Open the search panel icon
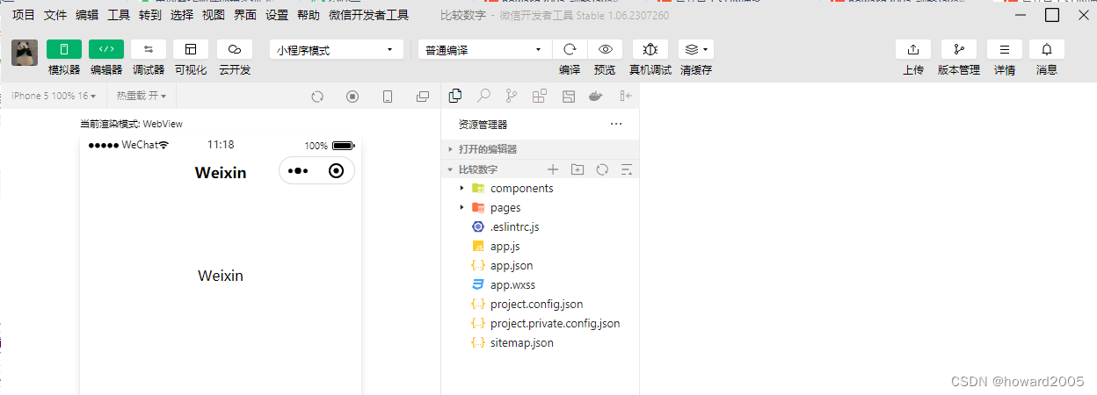The width and height of the screenshot is (1097, 395). coord(483,96)
